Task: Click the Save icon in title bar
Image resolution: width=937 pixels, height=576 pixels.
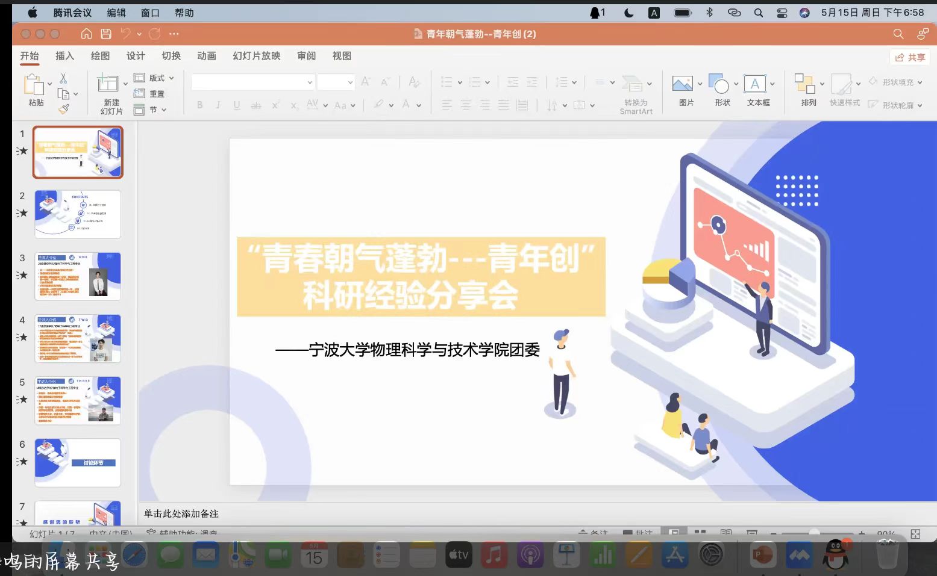Action: 106,34
